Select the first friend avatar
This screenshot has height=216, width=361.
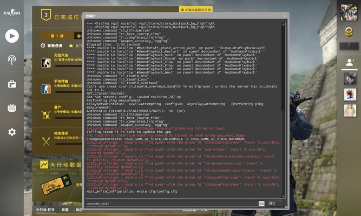[x=350, y=78]
